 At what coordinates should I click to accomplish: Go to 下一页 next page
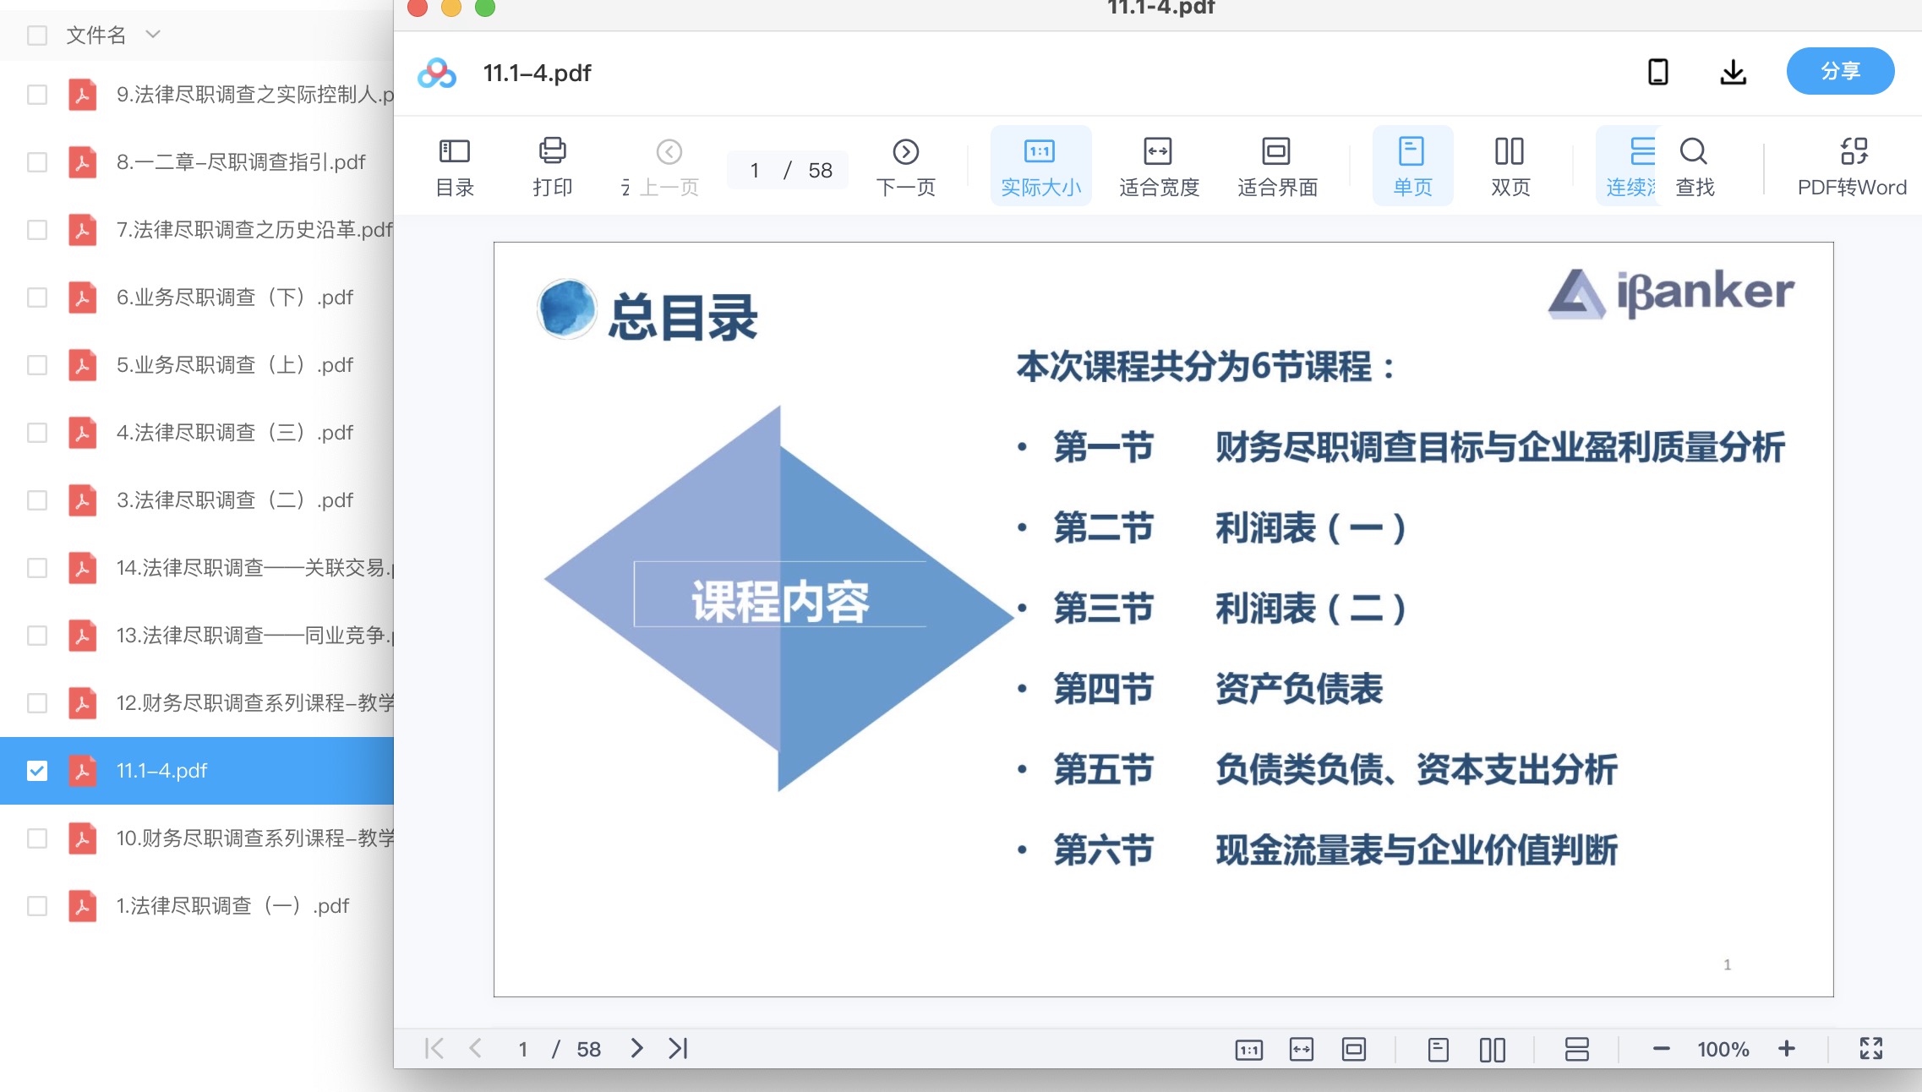(x=905, y=167)
